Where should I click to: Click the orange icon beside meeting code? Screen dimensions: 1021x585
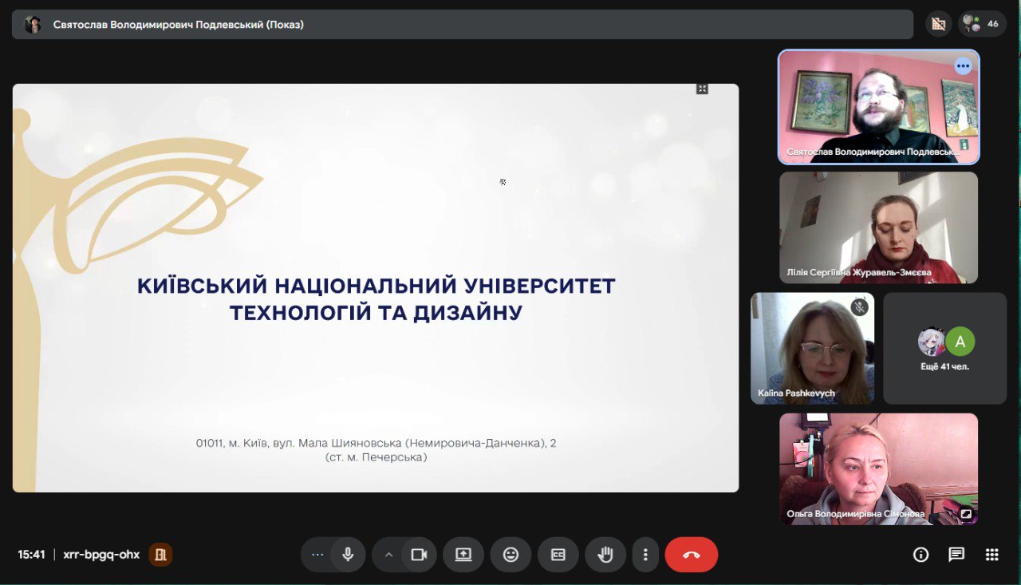[160, 555]
